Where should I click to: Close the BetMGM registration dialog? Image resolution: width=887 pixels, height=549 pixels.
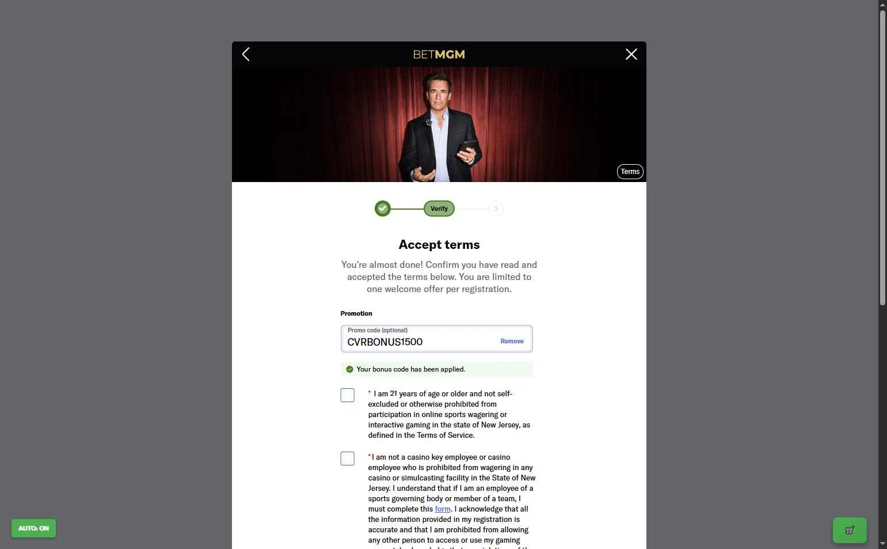[x=631, y=54]
